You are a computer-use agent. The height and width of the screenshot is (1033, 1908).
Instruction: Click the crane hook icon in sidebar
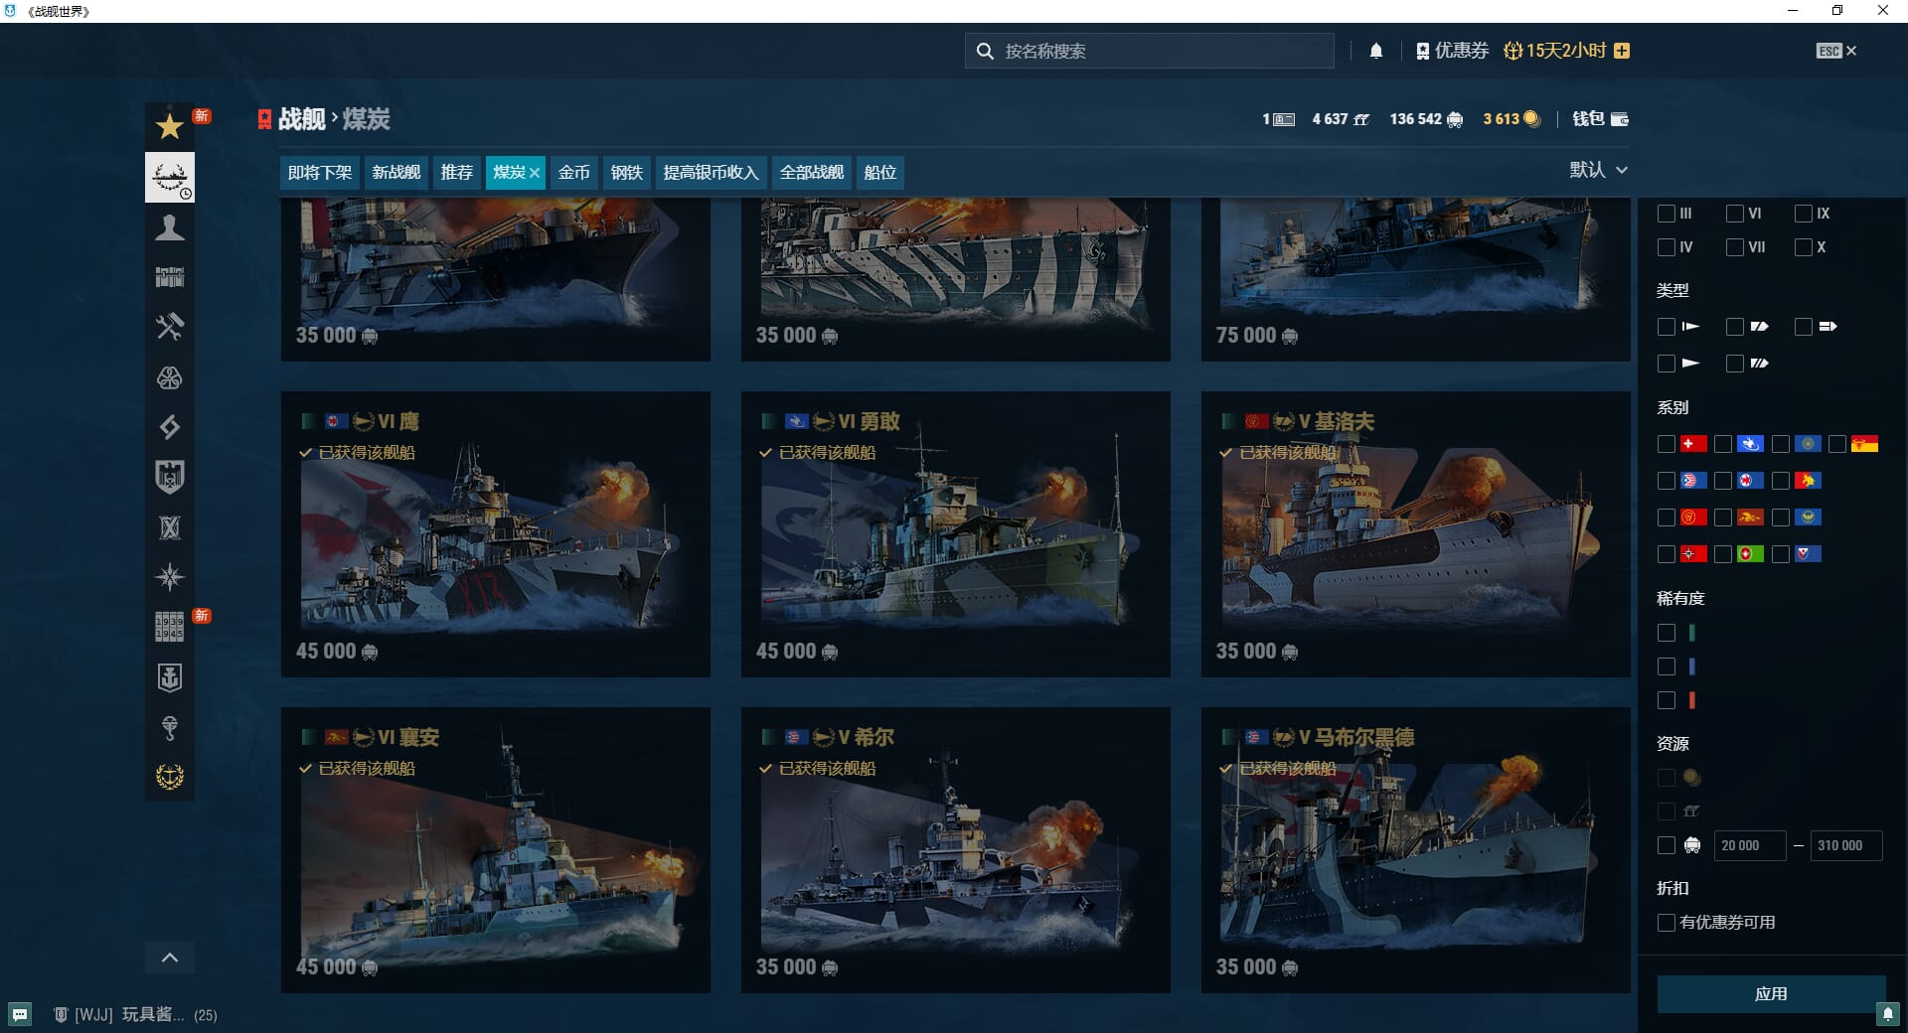click(170, 728)
